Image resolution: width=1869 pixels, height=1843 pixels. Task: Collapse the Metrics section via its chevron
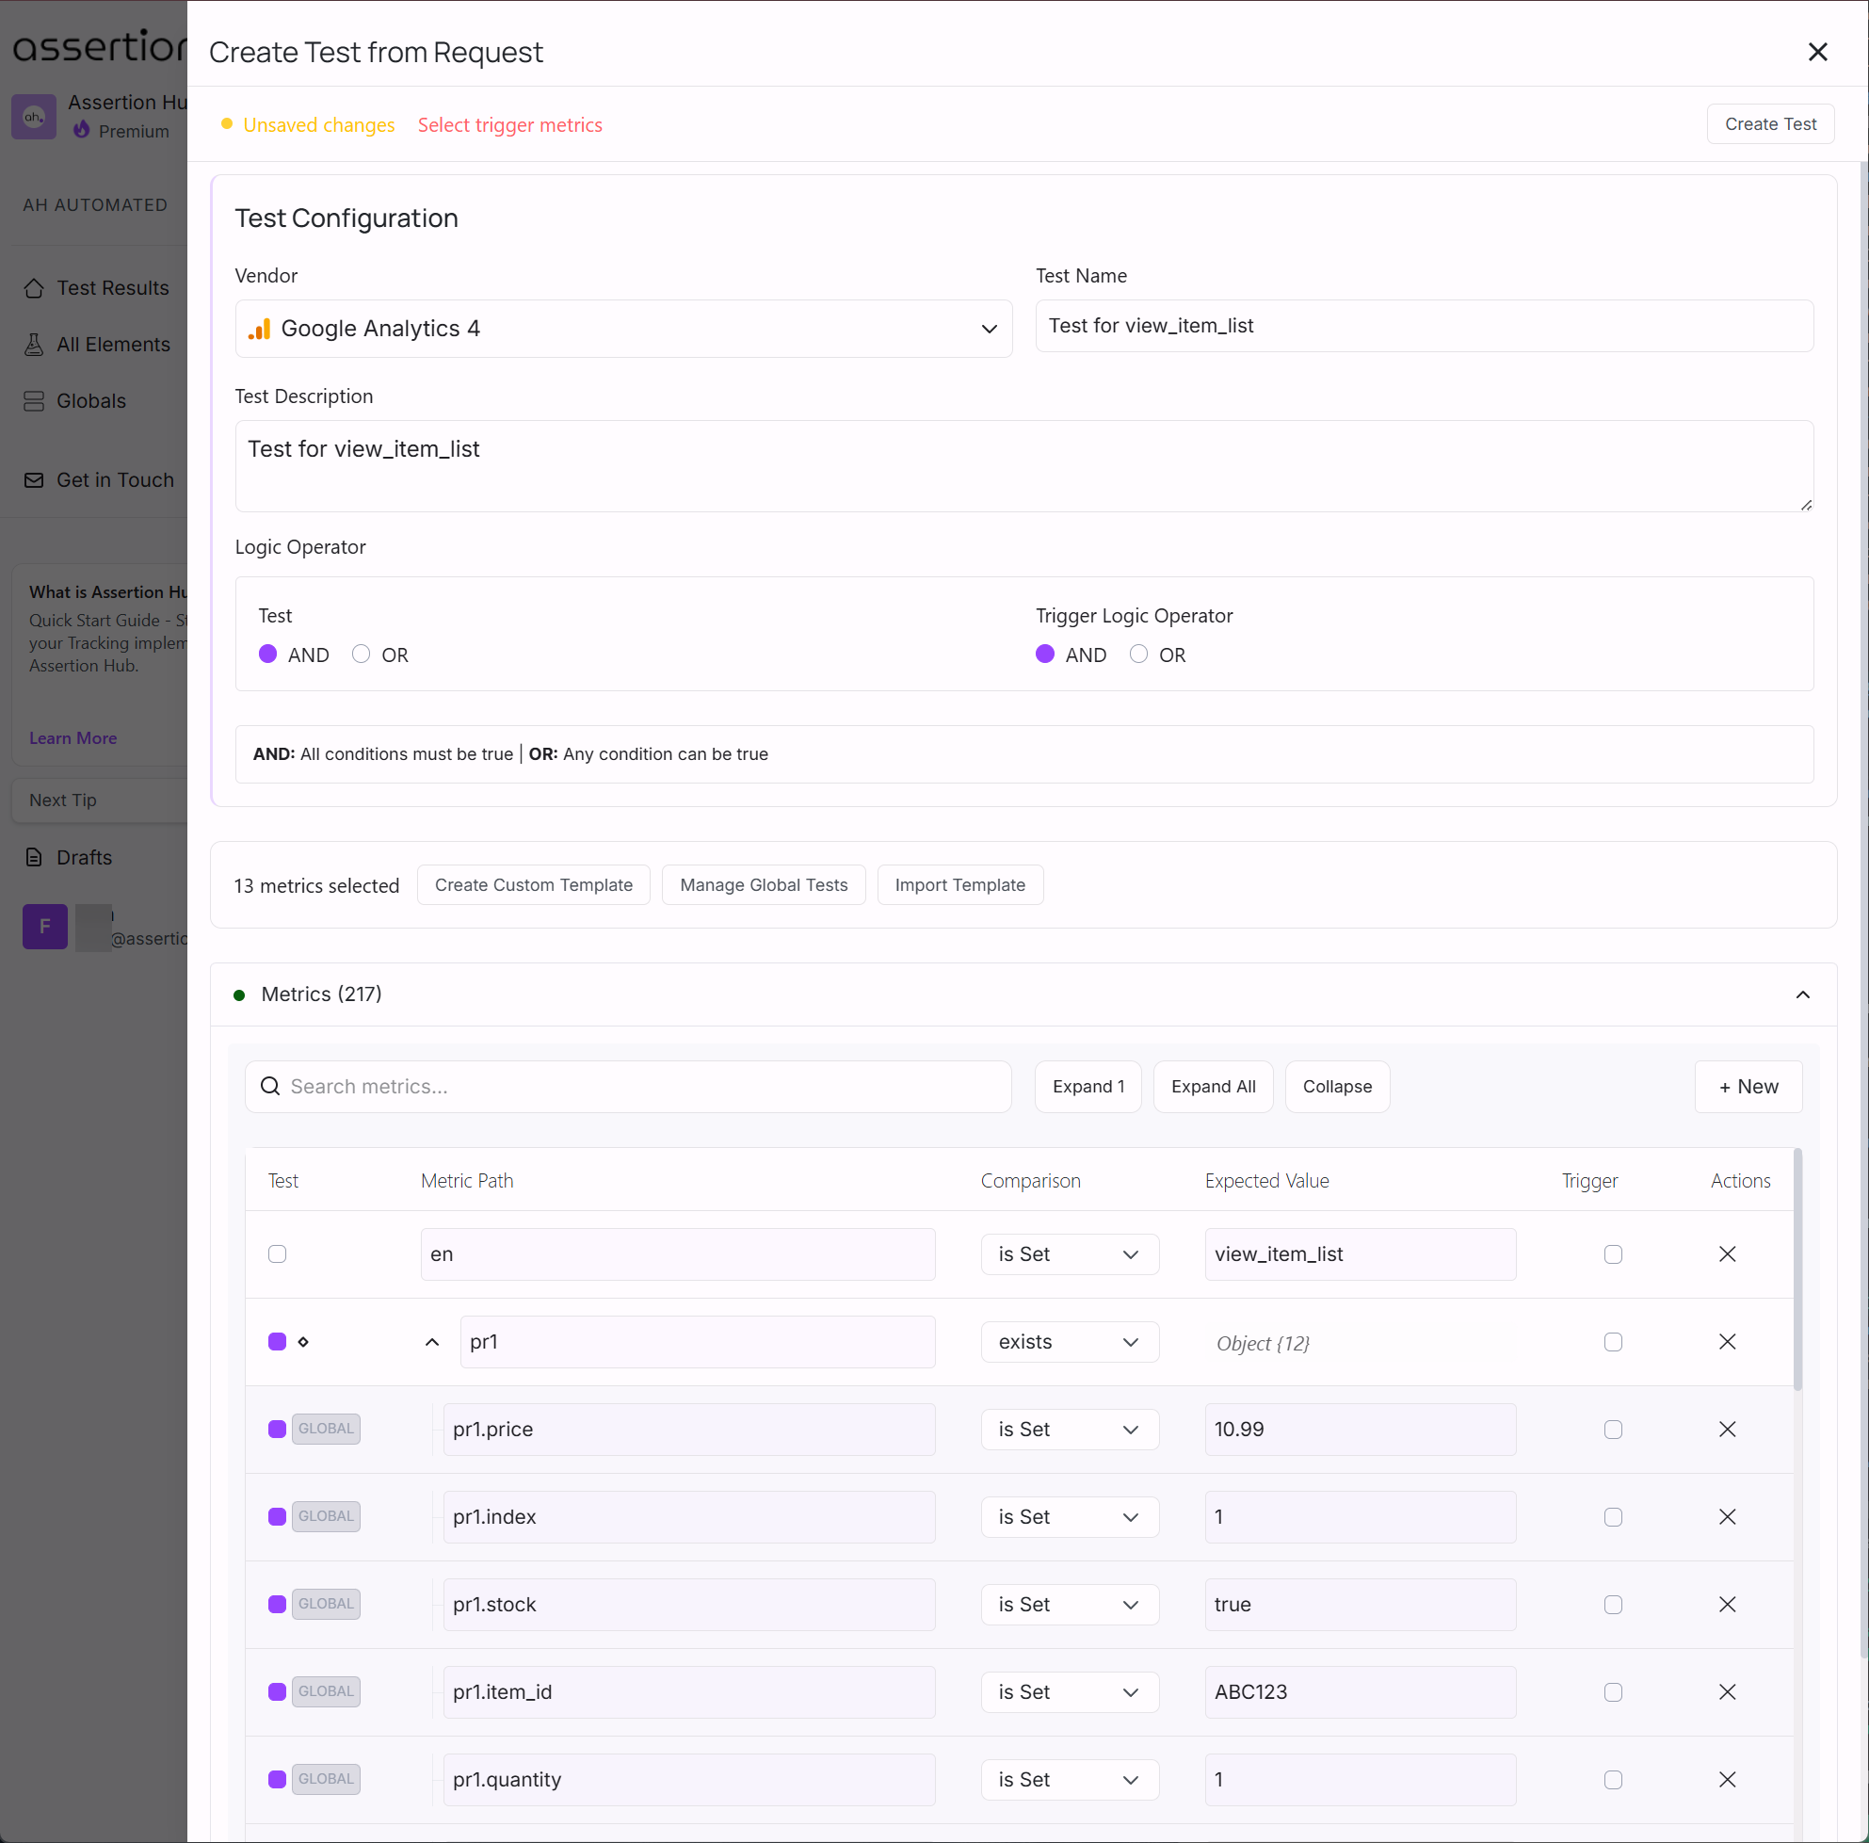[1803, 994]
